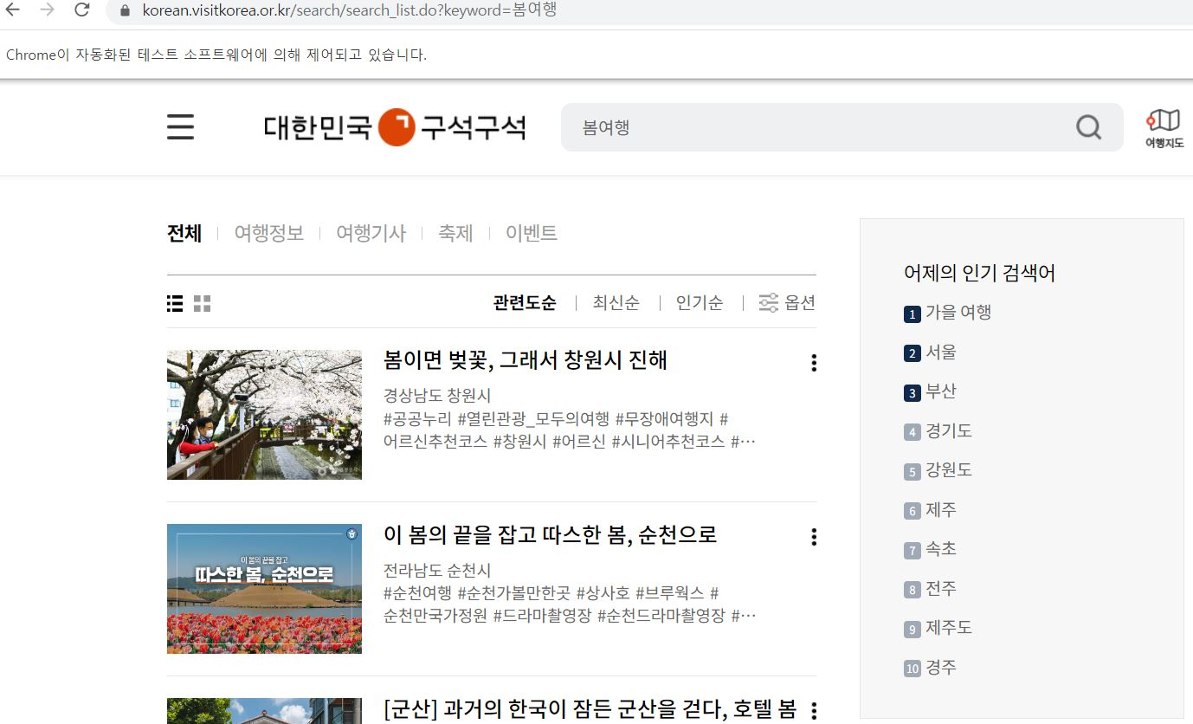Screen dimensions: 1193x724
Task: Click the 대한민국 구석구석 logo
Action: (x=395, y=127)
